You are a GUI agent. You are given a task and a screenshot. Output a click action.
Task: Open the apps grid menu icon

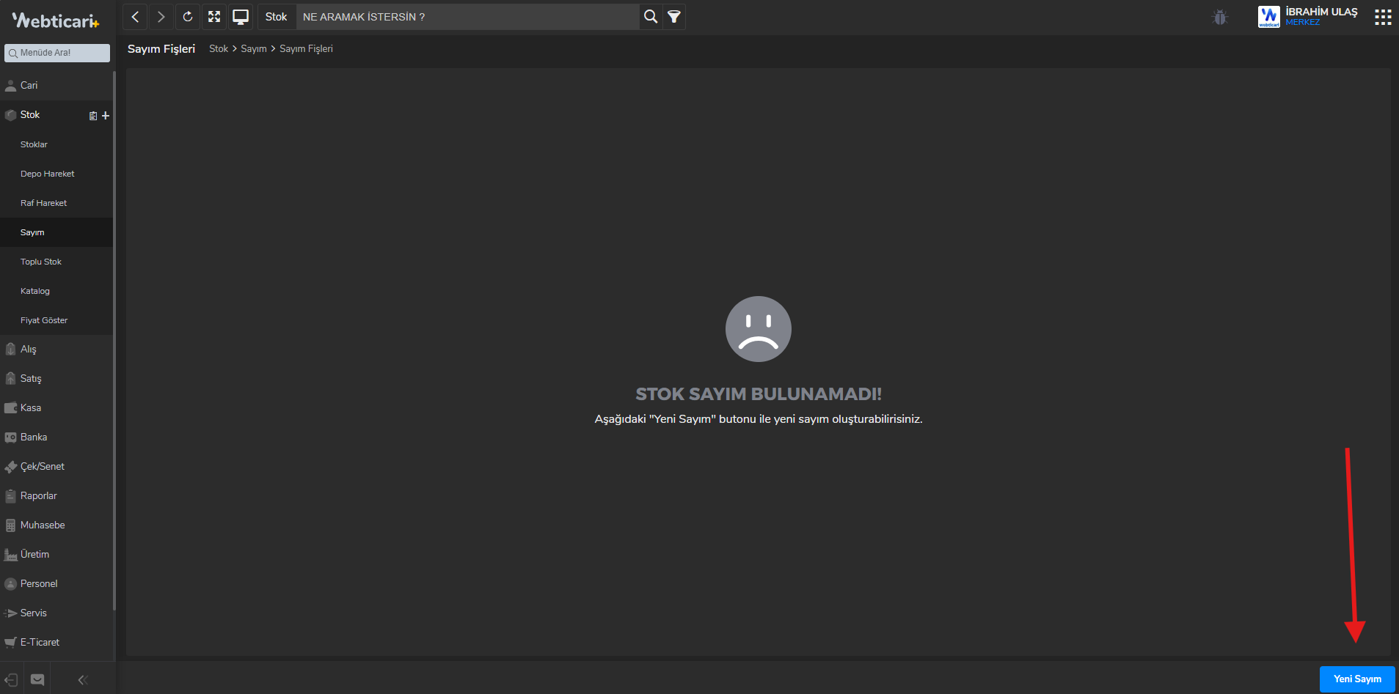pyautogui.click(x=1383, y=18)
